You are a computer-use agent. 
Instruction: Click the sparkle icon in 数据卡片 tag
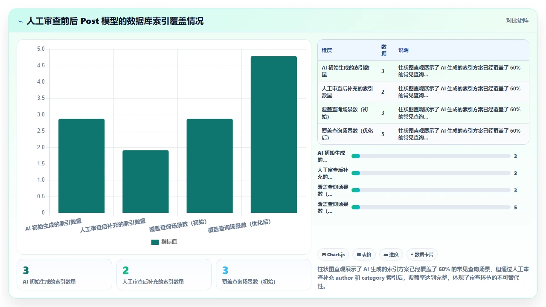point(412,255)
